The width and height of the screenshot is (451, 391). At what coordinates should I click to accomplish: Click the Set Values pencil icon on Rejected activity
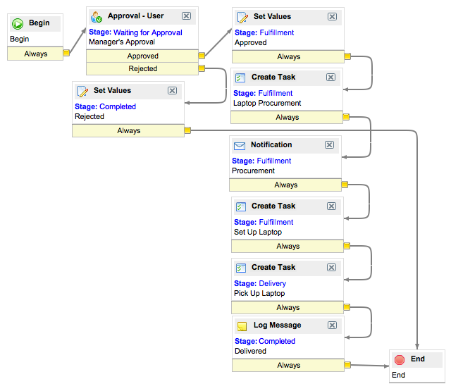[x=82, y=92]
